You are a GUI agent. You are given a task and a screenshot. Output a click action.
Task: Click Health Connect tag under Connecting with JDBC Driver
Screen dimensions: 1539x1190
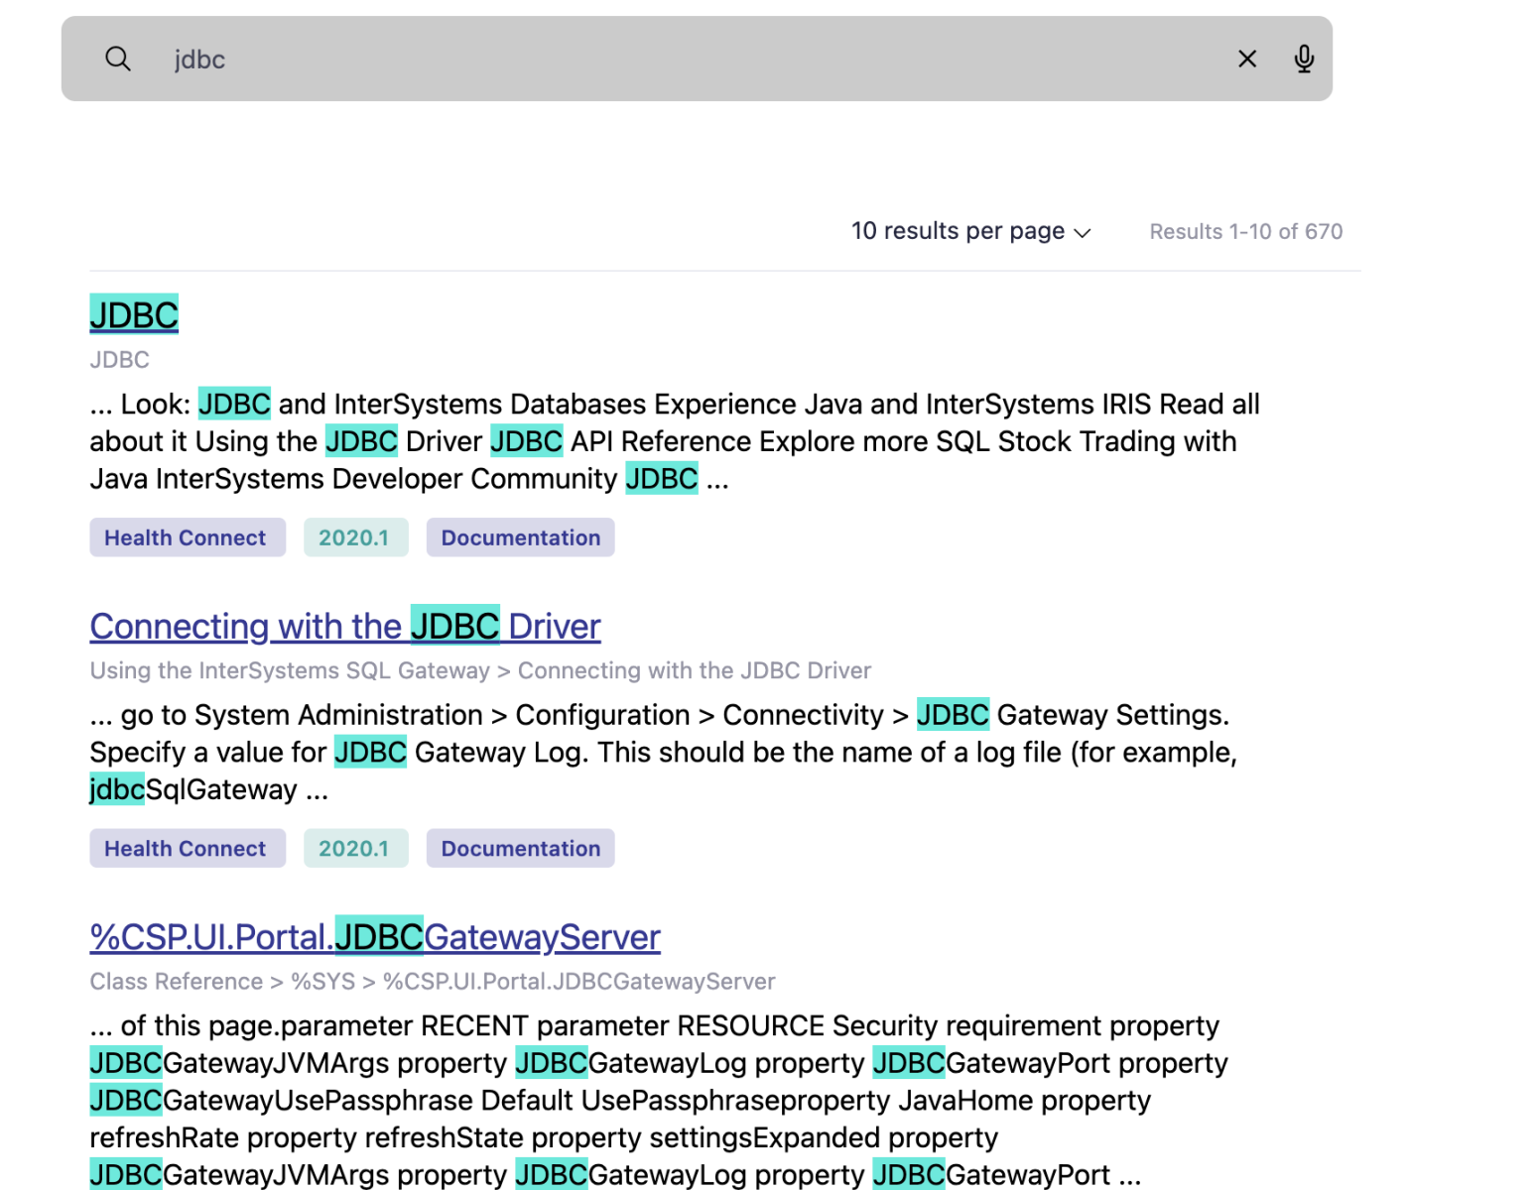pyautogui.click(x=187, y=849)
